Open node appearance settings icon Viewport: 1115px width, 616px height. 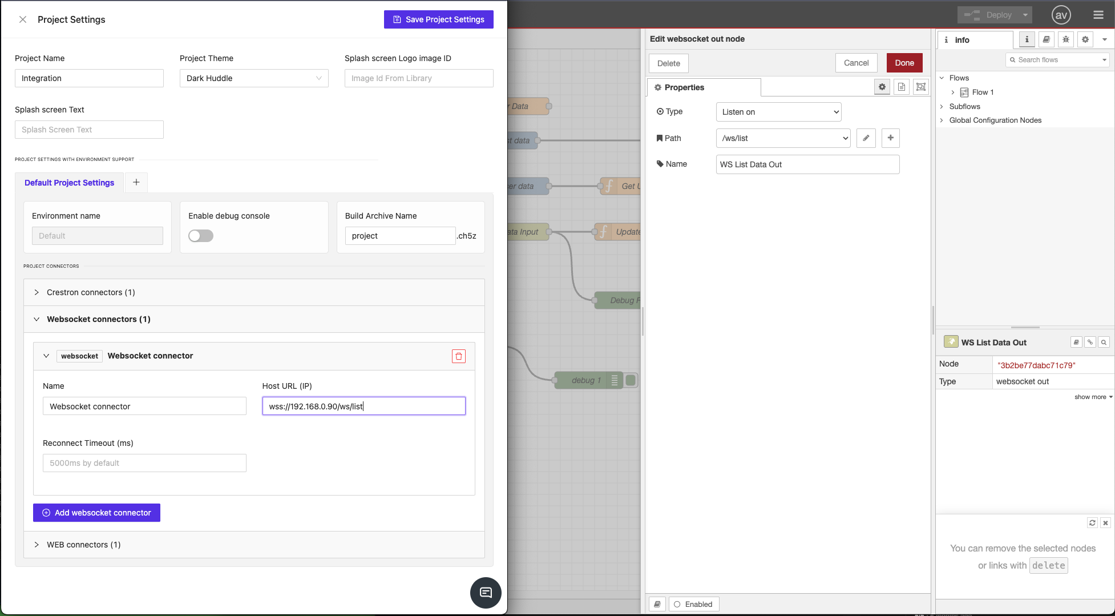coord(920,87)
